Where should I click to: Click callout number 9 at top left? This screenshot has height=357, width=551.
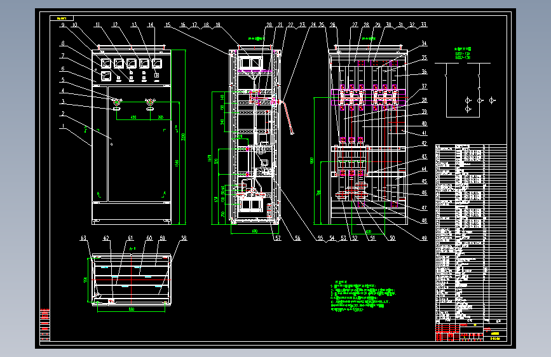click(x=63, y=25)
